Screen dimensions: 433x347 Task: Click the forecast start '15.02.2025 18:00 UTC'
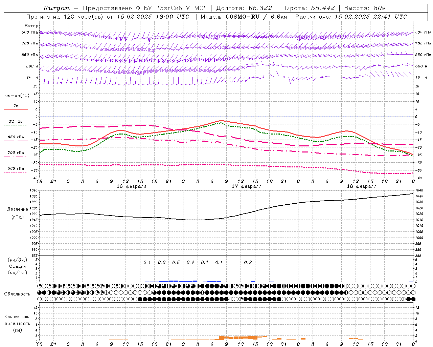pos(153,17)
